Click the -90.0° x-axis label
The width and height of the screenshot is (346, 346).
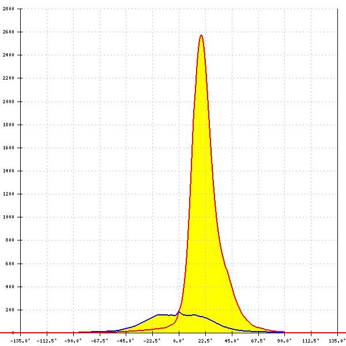(73, 341)
